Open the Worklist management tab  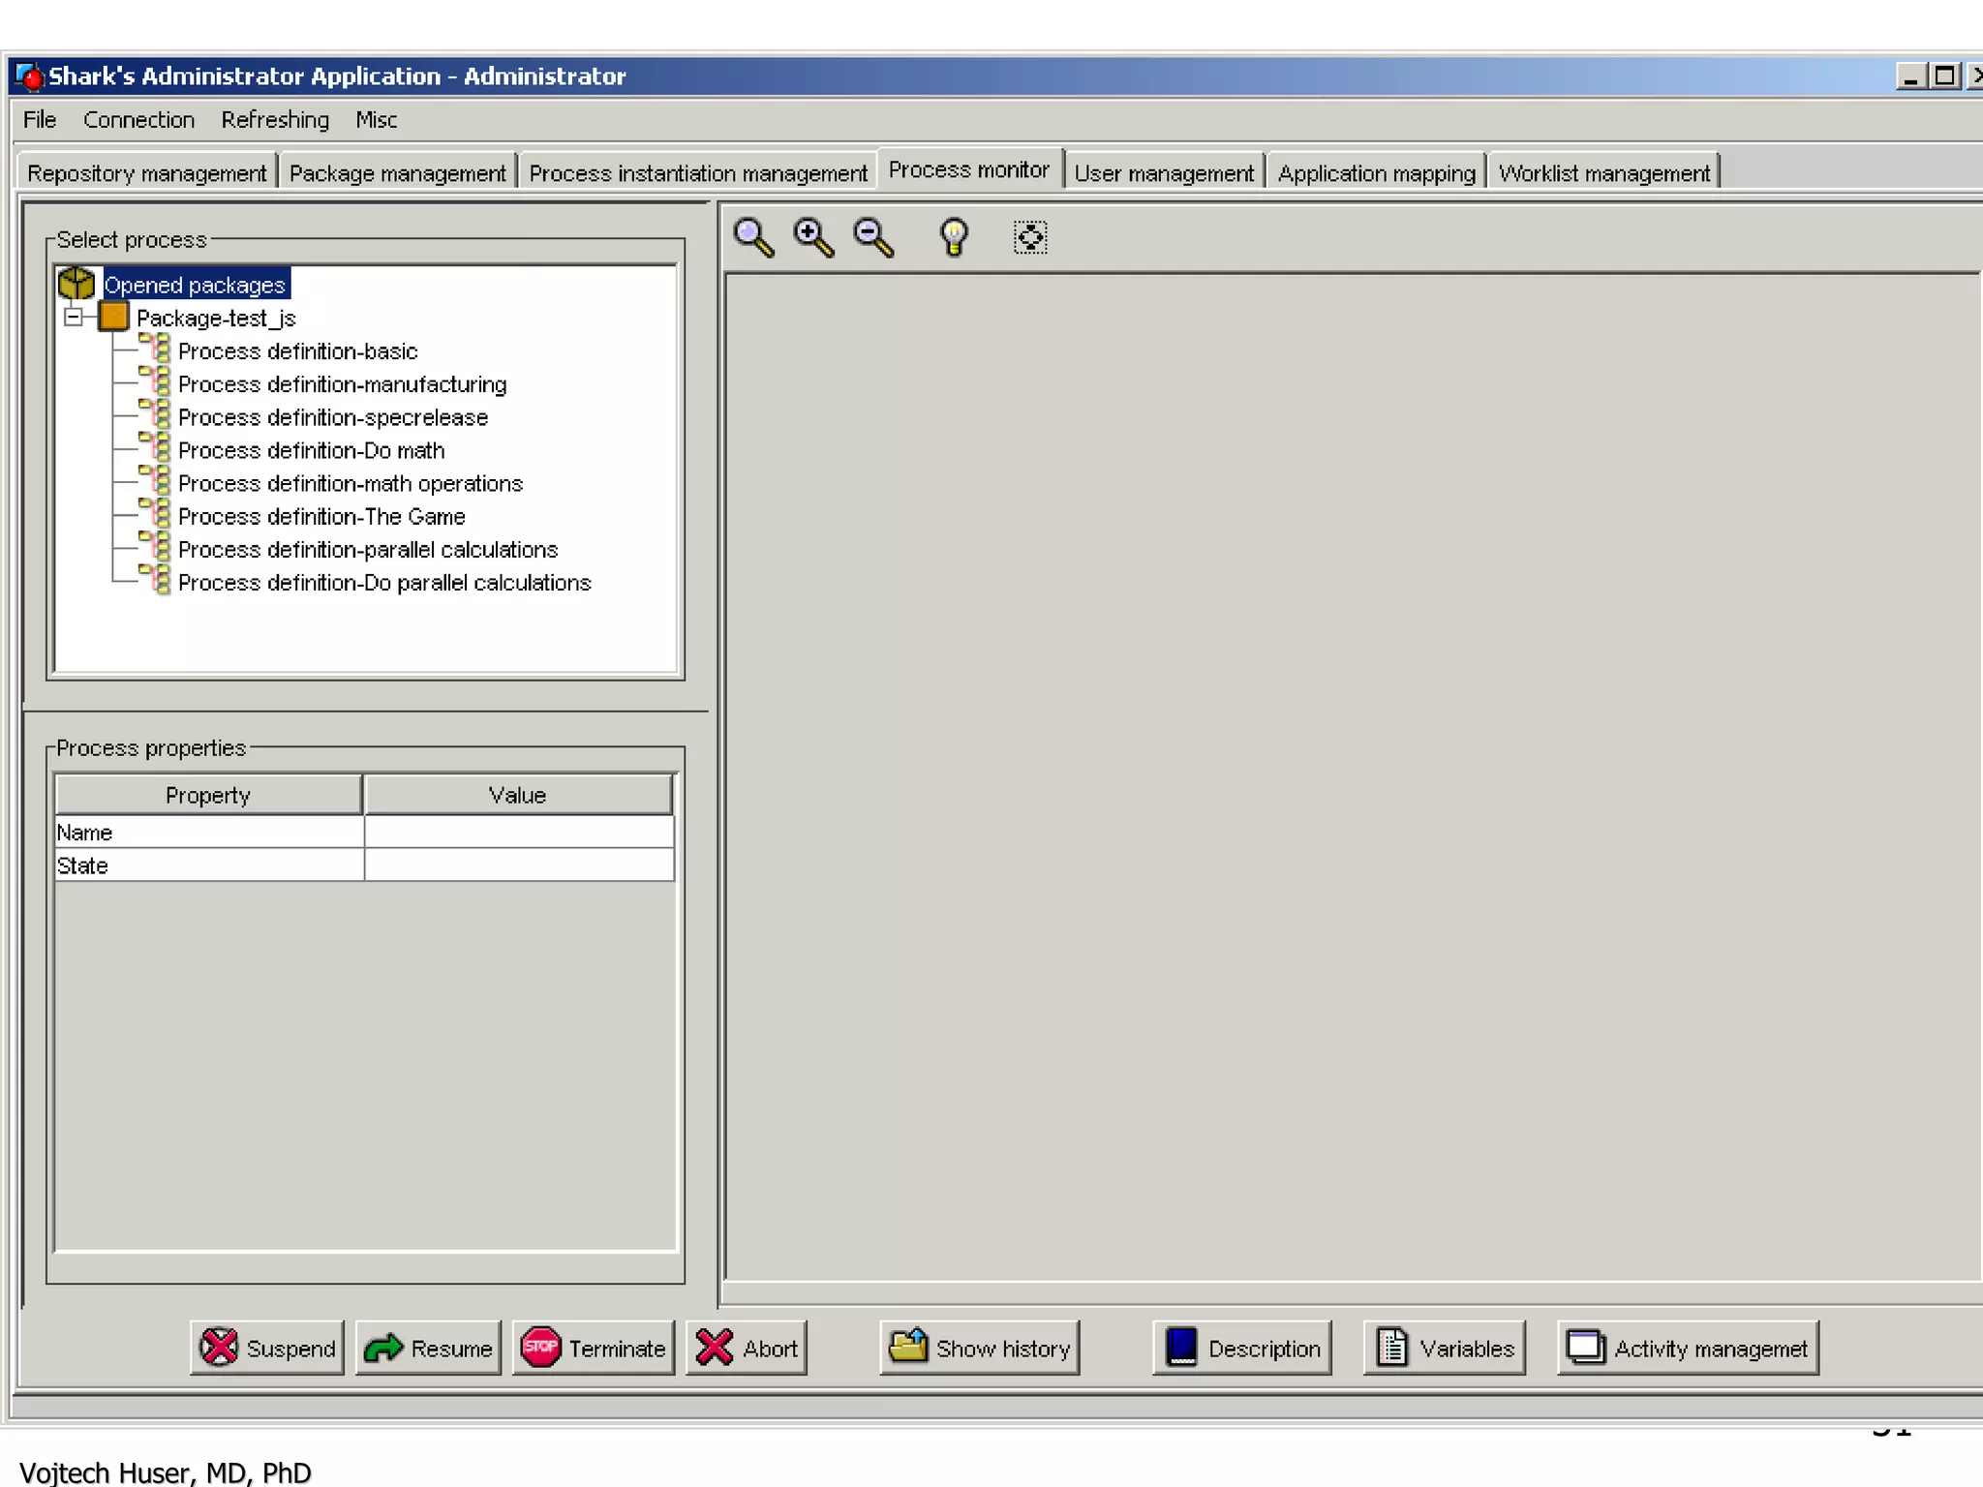(x=1603, y=173)
